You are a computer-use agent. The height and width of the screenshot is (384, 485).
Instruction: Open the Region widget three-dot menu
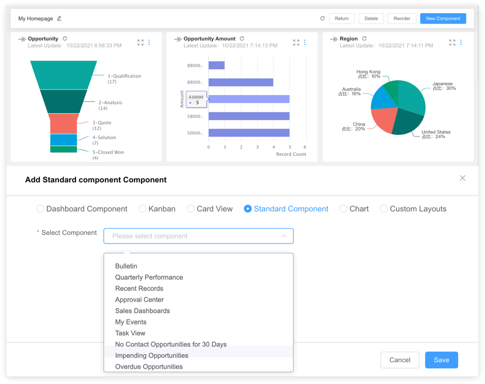pos(461,43)
